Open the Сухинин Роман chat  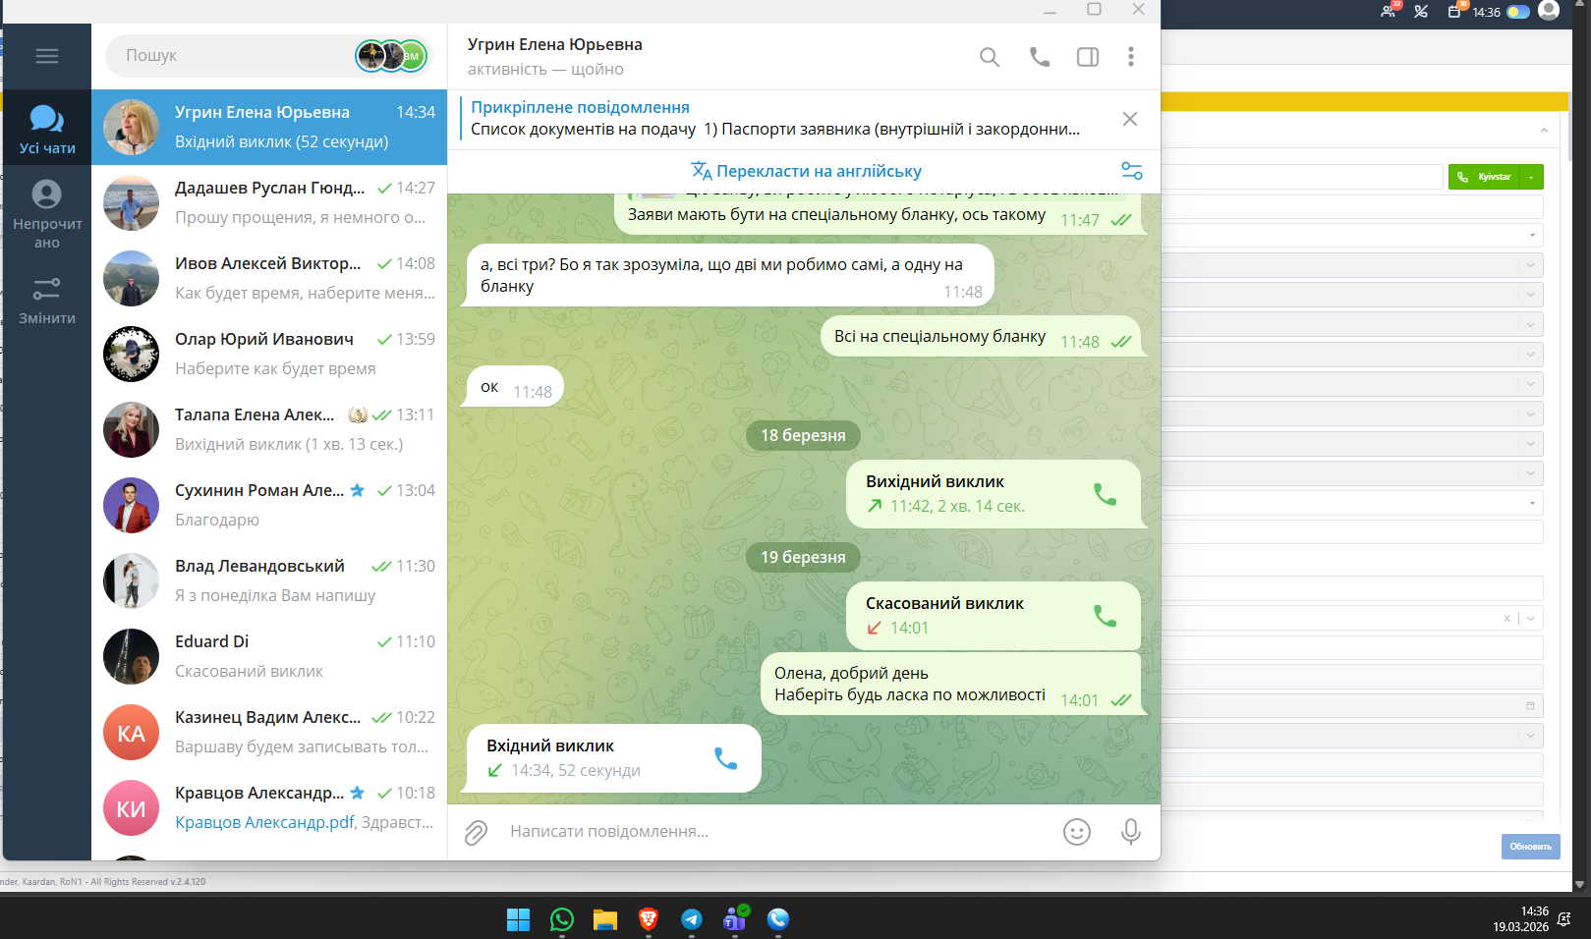click(x=269, y=505)
